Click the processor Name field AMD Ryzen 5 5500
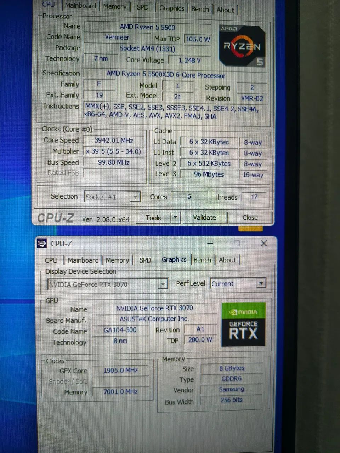 pyautogui.click(x=147, y=27)
